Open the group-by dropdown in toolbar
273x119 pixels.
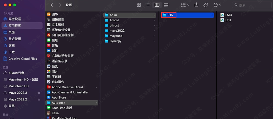pyautogui.click(x=185, y=5)
